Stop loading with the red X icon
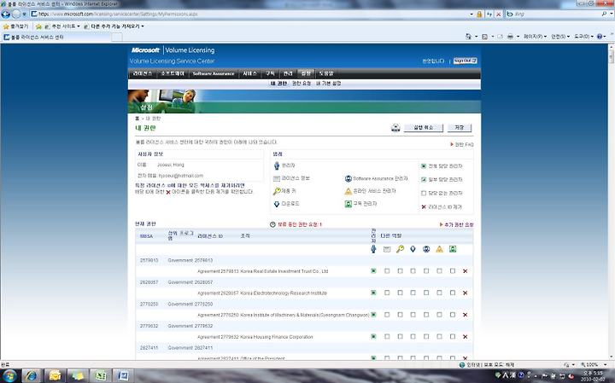 (x=499, y=15)
